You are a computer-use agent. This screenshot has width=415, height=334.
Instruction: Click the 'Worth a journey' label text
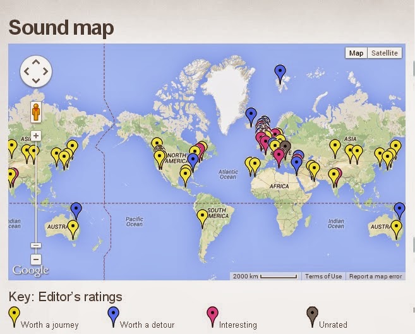(49, 325)
